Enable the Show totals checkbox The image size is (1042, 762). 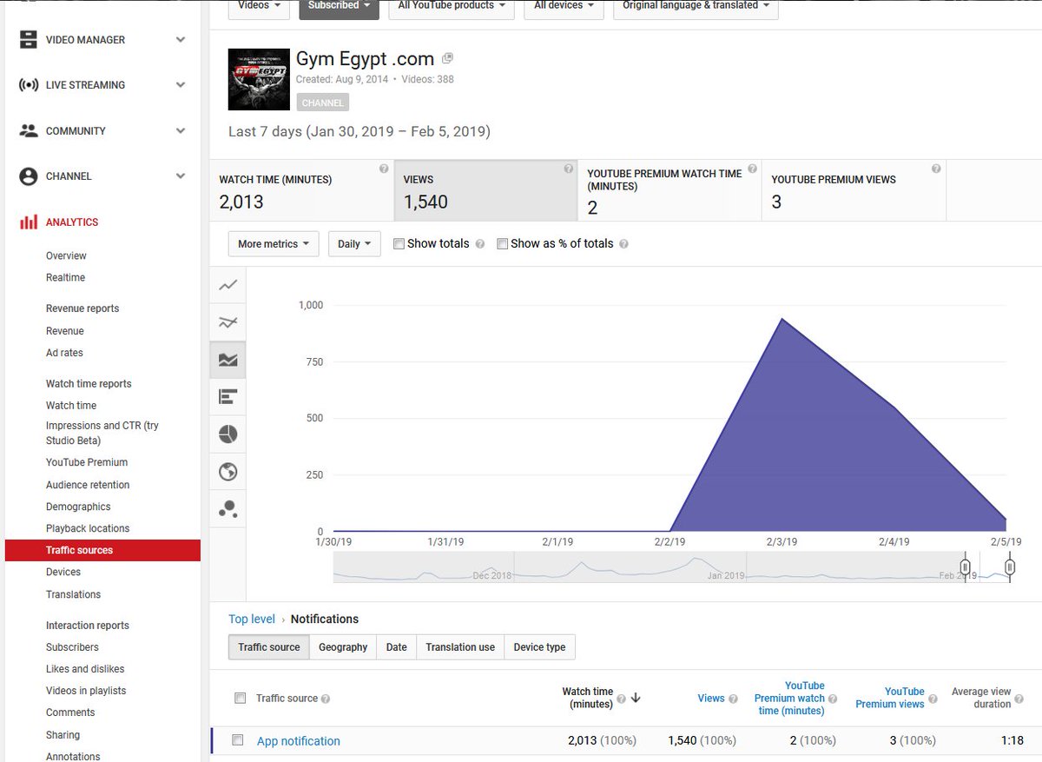pos(399,244)
